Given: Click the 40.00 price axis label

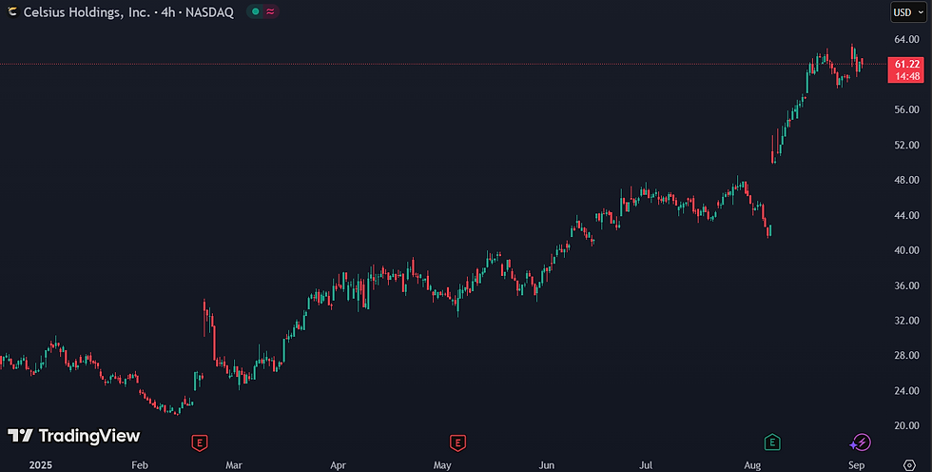Looking at the screenshot, I should point(907,250).
